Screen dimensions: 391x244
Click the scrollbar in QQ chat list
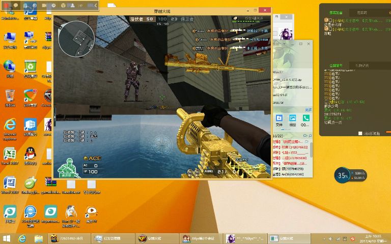[311, 149]
